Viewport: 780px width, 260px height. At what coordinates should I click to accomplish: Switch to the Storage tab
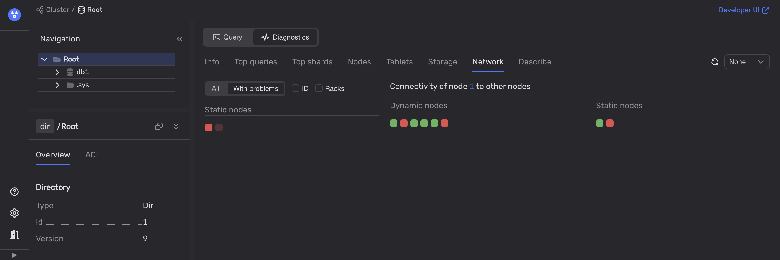pos(442,62)
